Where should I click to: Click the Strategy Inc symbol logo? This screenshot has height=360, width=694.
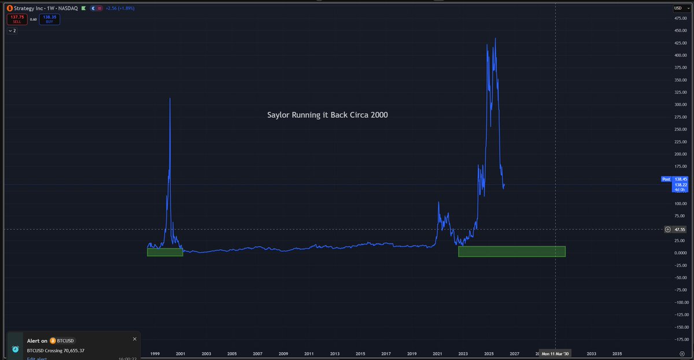pos(10,9)
